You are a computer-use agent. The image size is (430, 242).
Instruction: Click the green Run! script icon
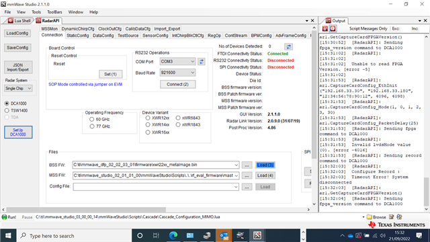tap(5, 216)
